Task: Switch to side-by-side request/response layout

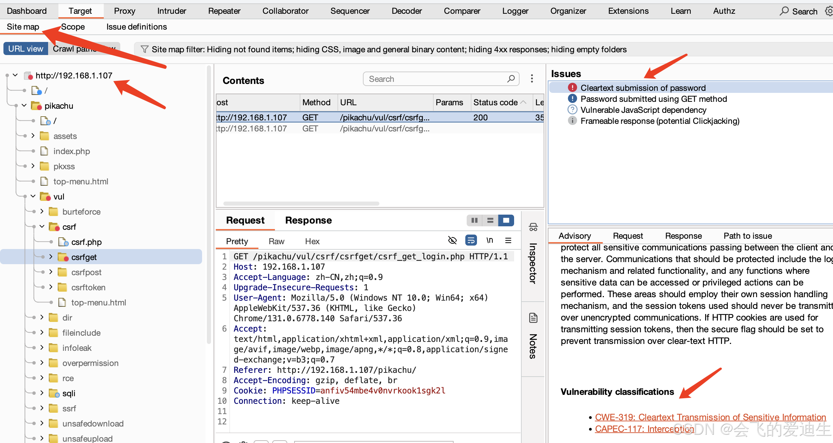Action: pos(474,220)
